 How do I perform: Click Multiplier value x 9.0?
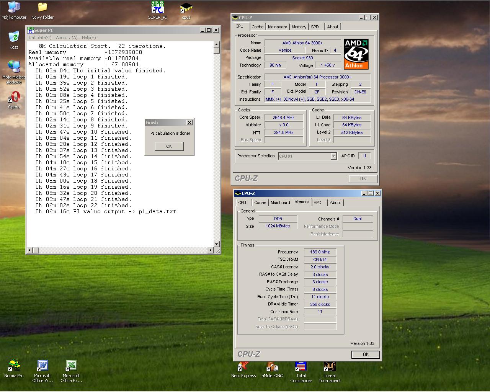click(284, 125)
